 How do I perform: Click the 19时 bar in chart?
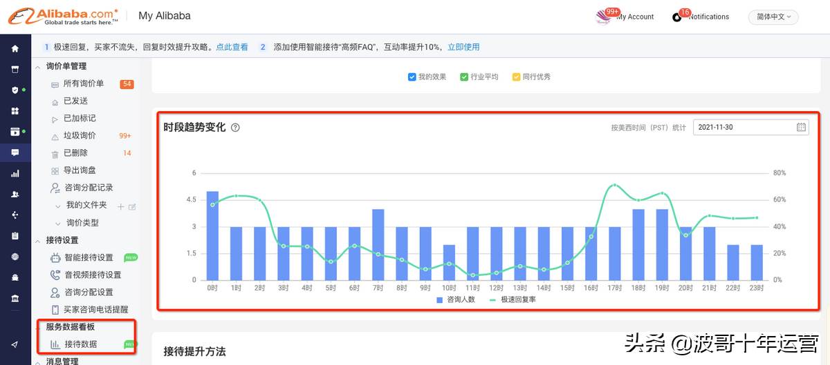click(x=662, y=244)
